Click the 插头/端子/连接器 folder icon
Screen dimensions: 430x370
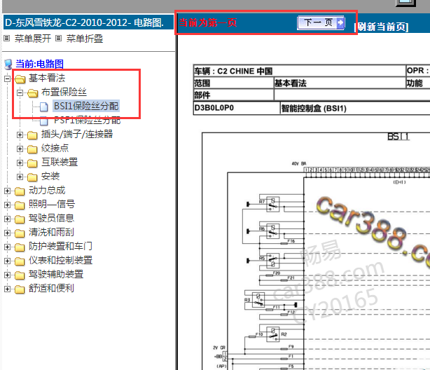(x=32, y=135)
